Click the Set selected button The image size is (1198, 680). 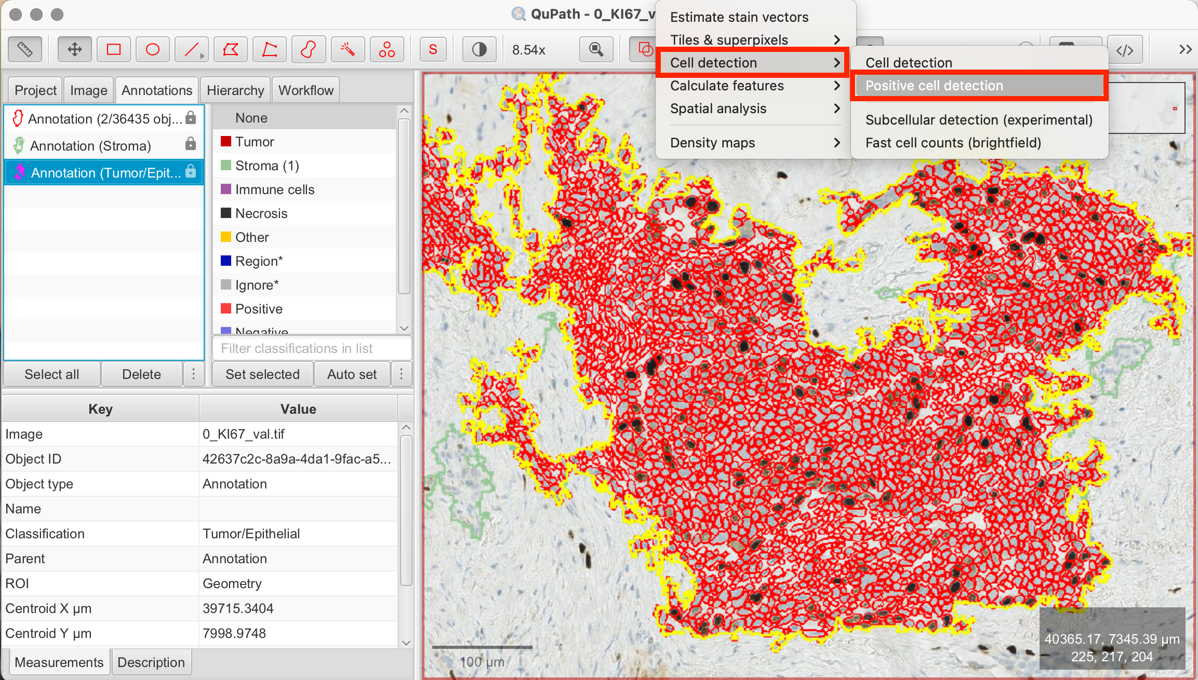point(262,374)
